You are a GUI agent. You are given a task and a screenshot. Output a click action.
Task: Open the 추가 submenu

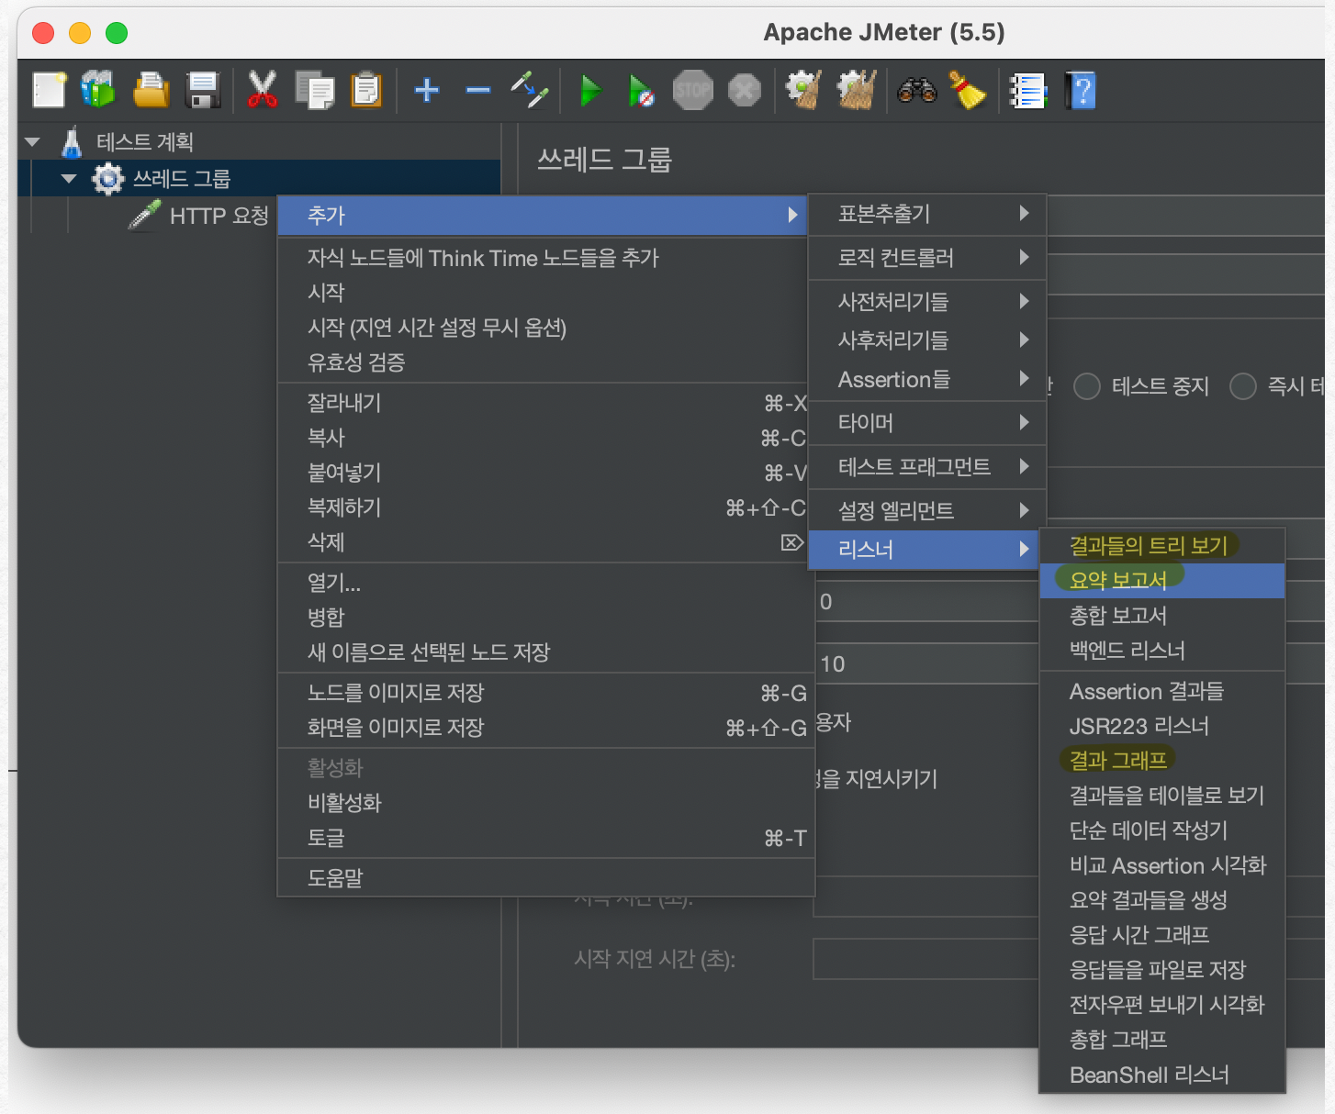(543, 216)
